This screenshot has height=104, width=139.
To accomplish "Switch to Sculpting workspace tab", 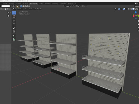I will [x=18, y=4].
